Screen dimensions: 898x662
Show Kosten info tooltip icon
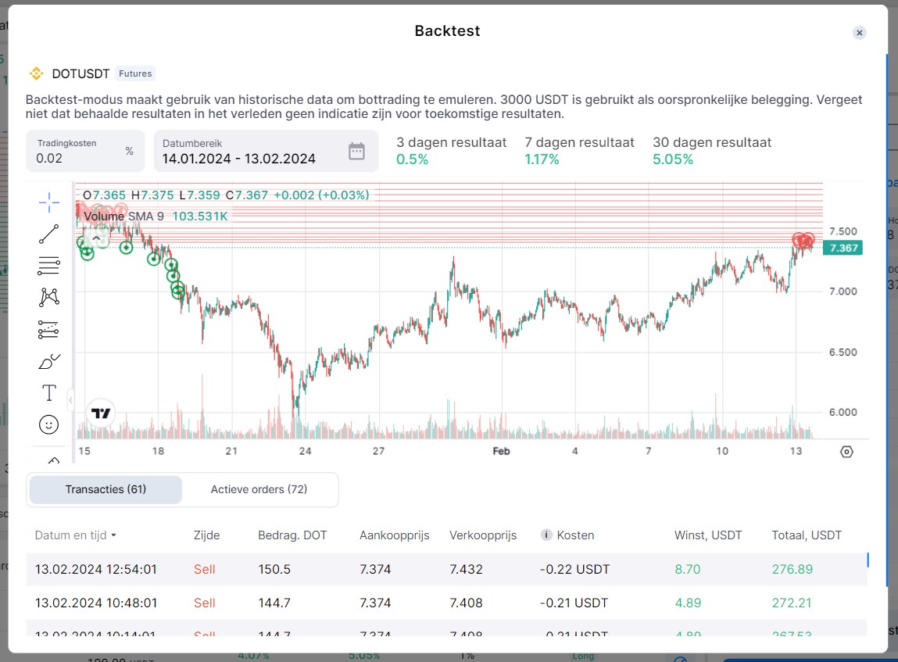[546, 535]
